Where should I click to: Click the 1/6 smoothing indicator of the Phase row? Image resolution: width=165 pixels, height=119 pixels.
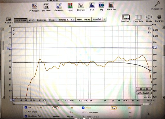point(114,108)
